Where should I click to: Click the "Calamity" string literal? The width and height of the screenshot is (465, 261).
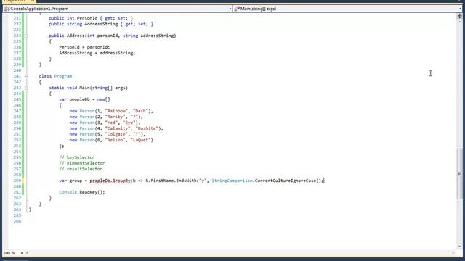click(x=118, y=128)
